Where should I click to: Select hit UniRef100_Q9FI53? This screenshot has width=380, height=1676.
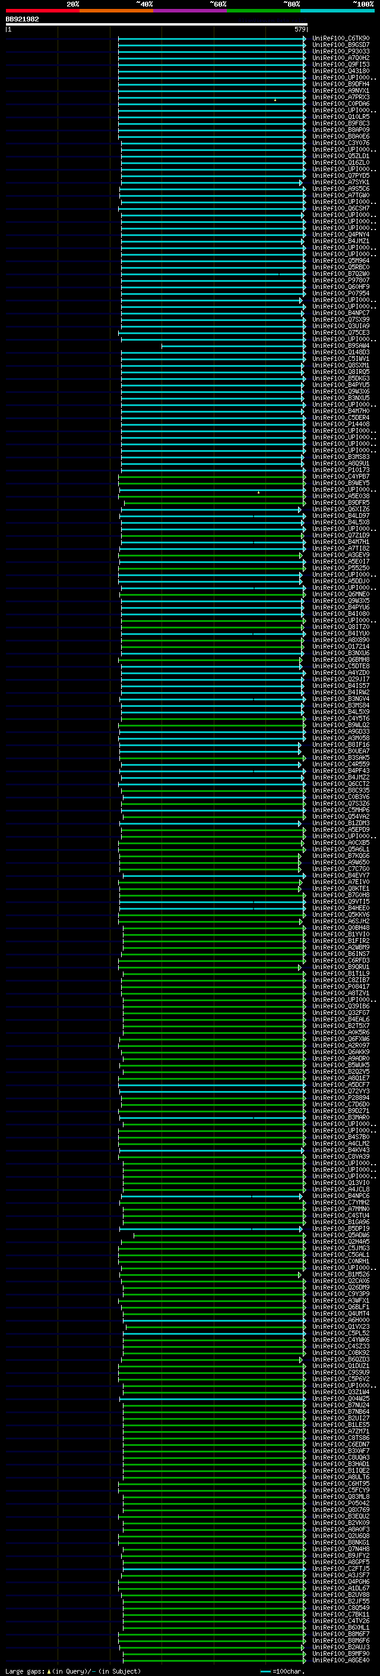pos(340,64)
